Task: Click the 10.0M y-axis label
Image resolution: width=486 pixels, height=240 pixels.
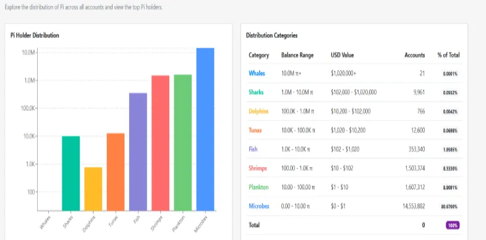Action: [x=28, y=53]
